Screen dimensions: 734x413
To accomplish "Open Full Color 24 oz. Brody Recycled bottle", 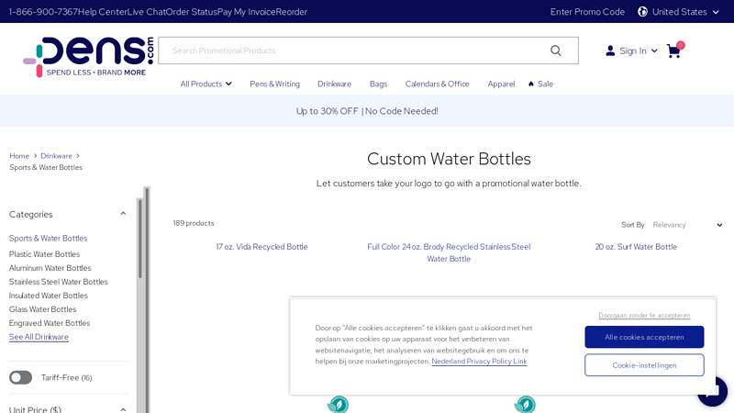I will (x=449, y=252).
